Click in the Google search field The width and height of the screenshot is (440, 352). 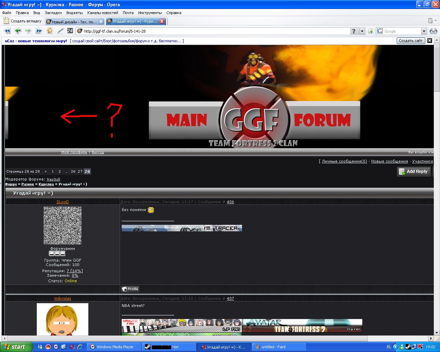click(401, 31)
